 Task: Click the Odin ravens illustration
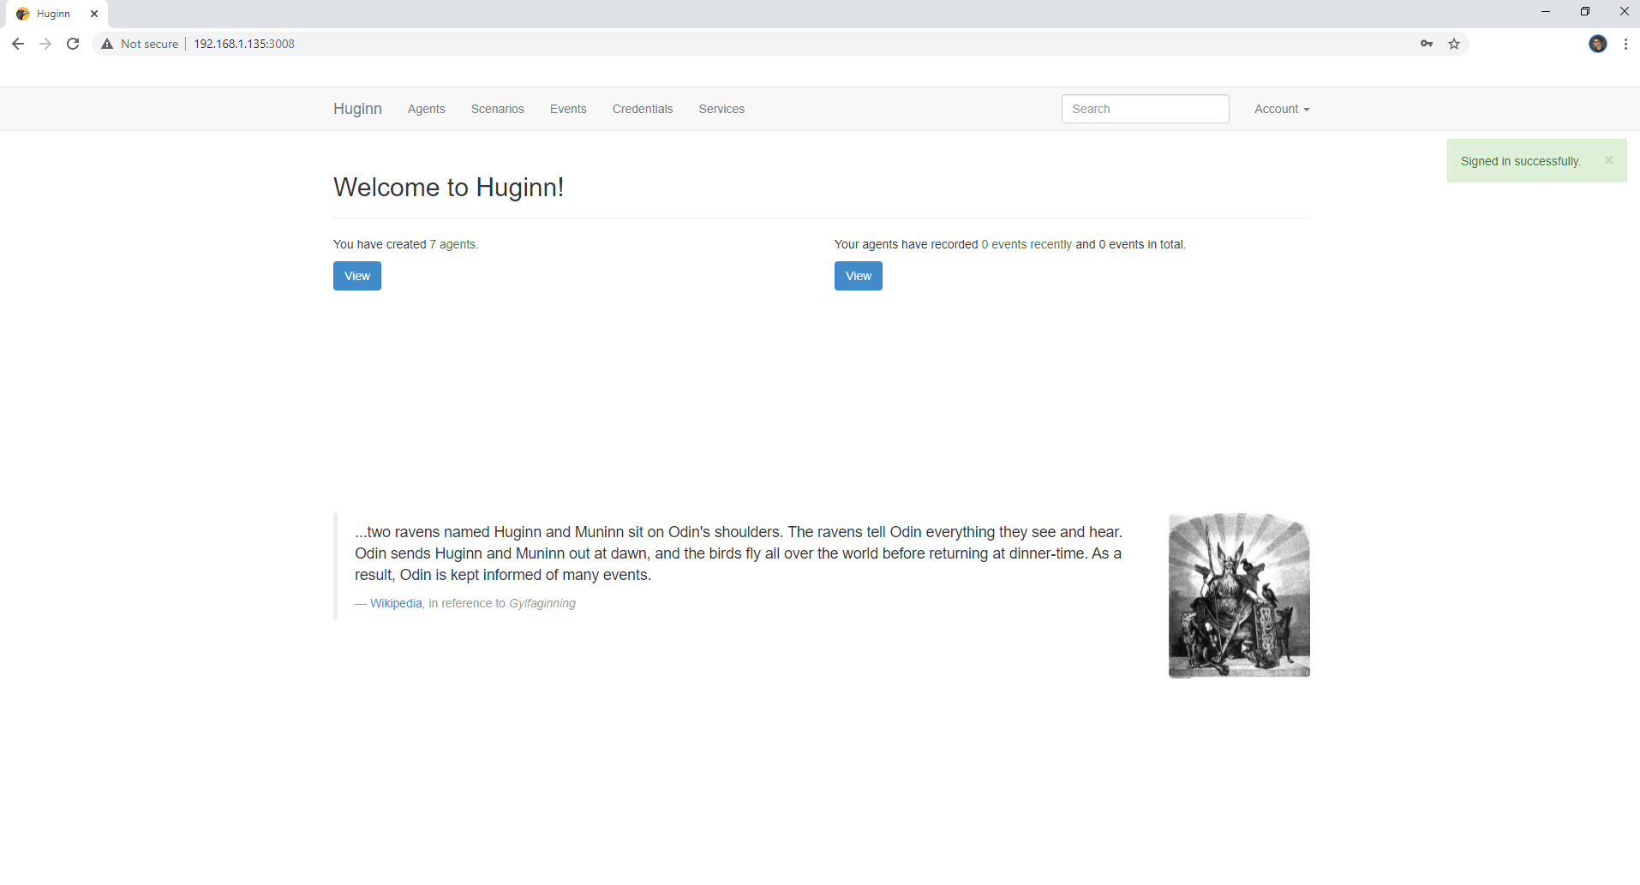[1239, 595]
